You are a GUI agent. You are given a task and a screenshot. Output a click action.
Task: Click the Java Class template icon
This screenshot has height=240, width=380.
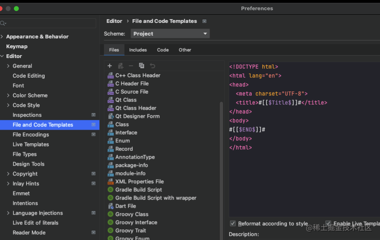(111, 124)
